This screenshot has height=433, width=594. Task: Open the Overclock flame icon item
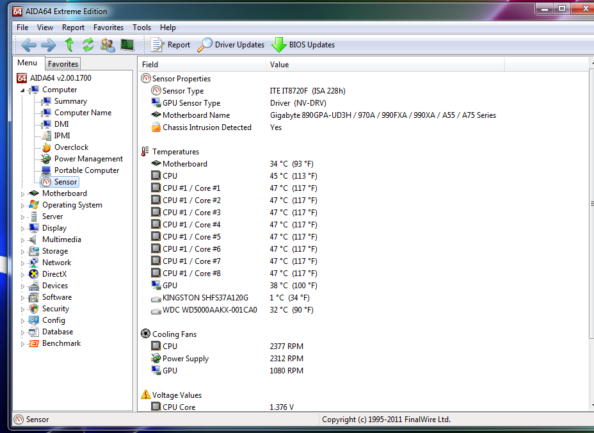coord(47,147)
